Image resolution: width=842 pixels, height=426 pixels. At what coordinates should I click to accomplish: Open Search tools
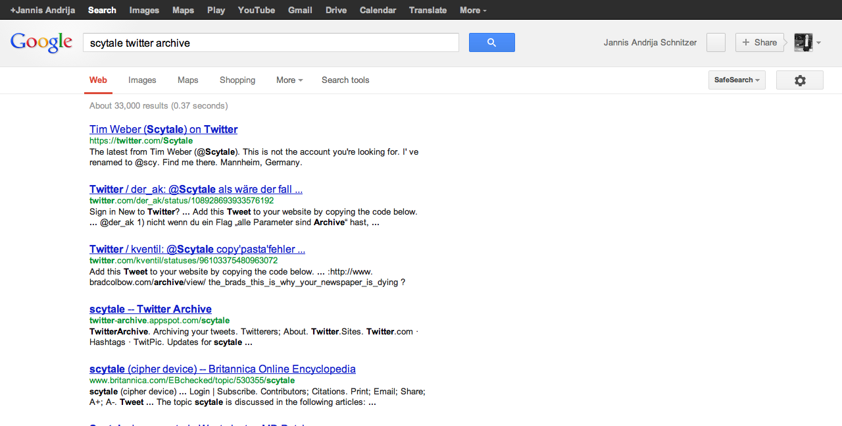coord(345,80)
